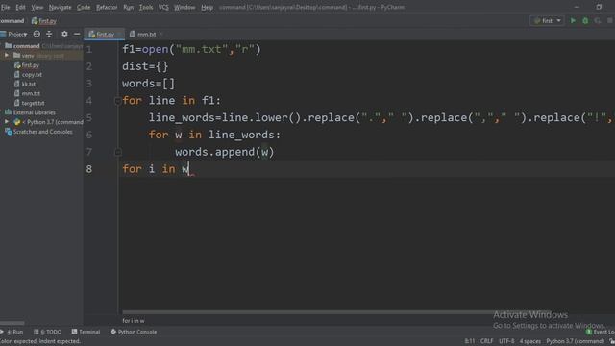
Task: Open the View menu
Action: 37,7
